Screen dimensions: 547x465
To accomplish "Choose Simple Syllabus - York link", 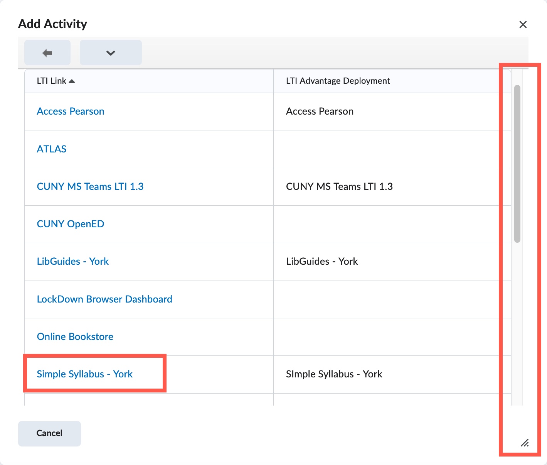I will (85, 374).
